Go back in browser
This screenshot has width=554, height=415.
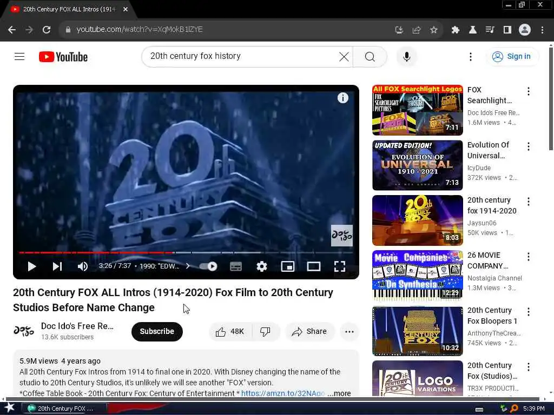click(x=12, y=30)
